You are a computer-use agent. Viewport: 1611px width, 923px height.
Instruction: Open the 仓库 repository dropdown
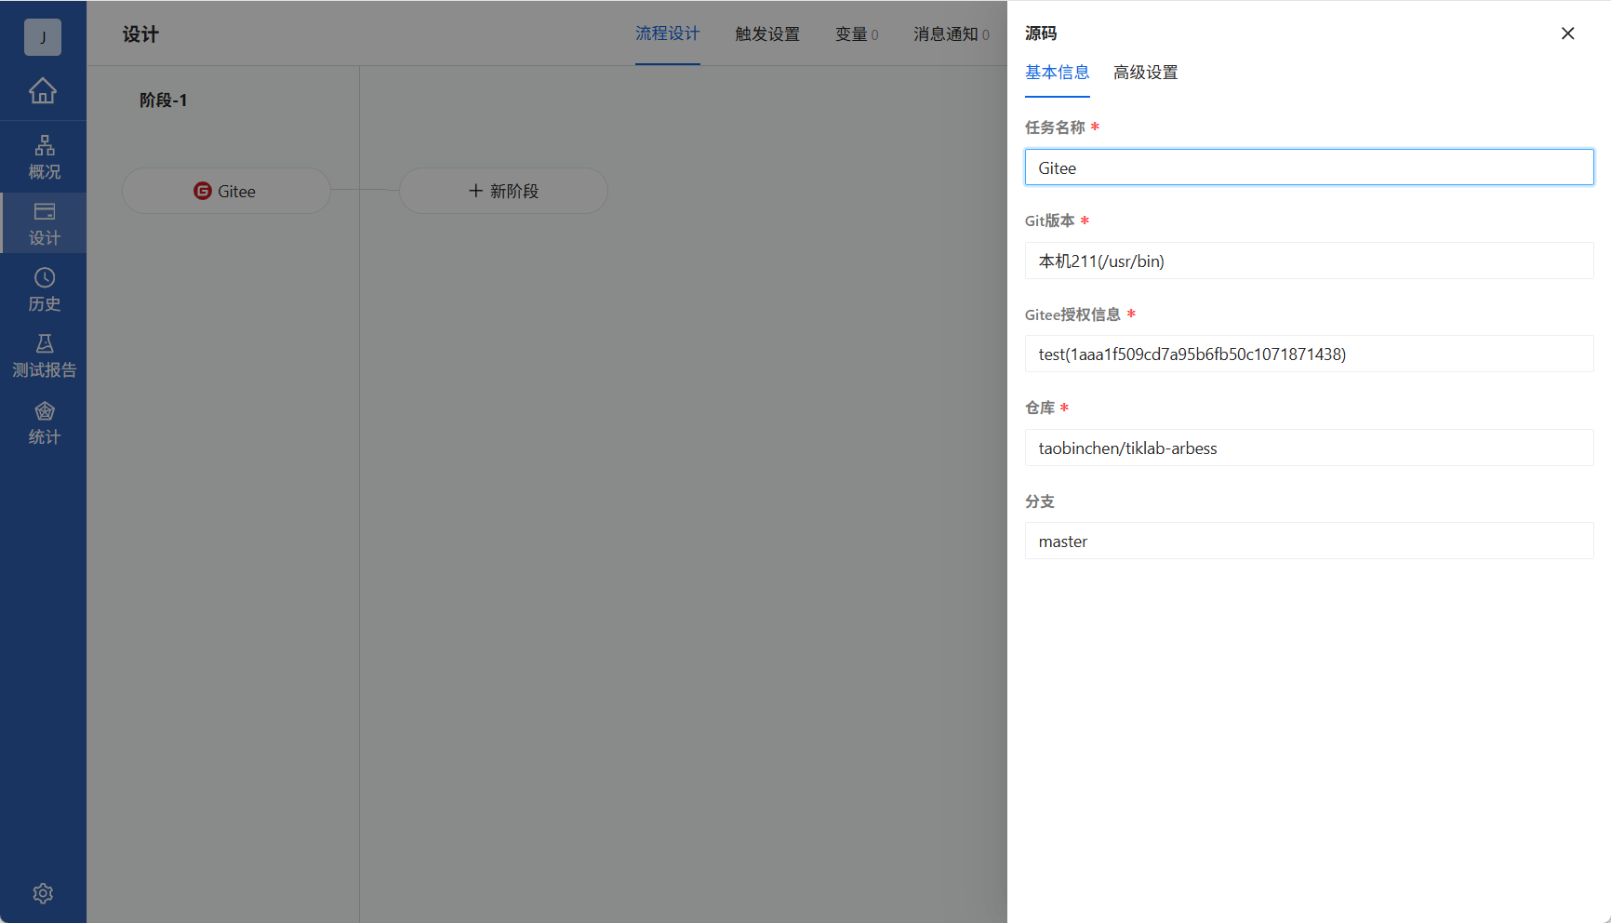click(x=1309, y=448)
